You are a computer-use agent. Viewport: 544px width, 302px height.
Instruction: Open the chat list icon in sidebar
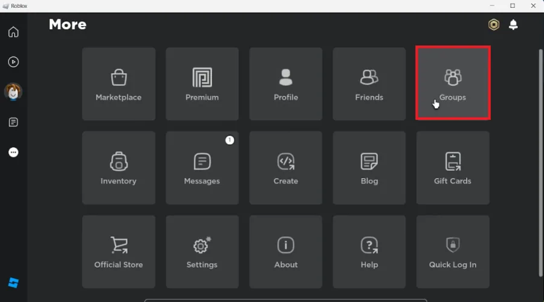pyautogui.click(x=13, y=122)
